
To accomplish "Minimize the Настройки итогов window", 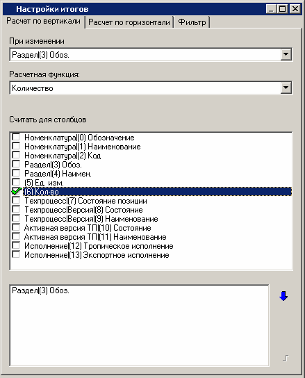I will pyautogui.click(x=271, y=9).
